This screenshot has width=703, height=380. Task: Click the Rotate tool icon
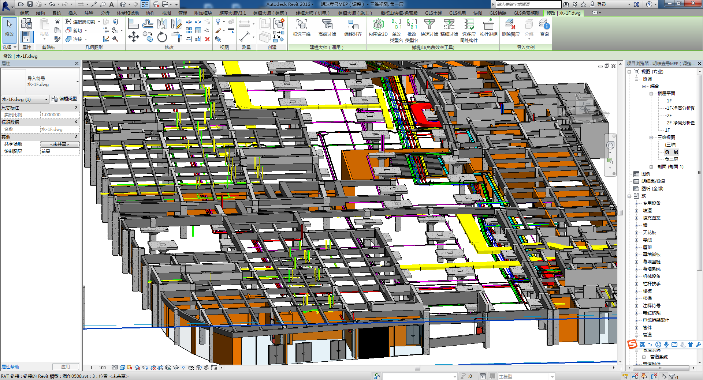[162, 37]
